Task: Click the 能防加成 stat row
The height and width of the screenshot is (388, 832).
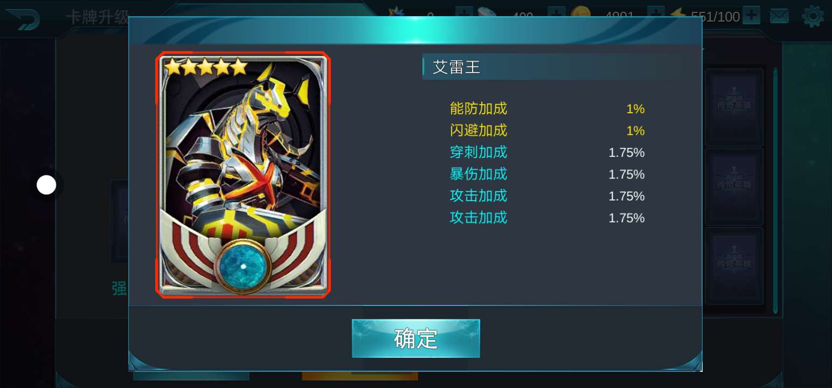Action: click(547, 109)
